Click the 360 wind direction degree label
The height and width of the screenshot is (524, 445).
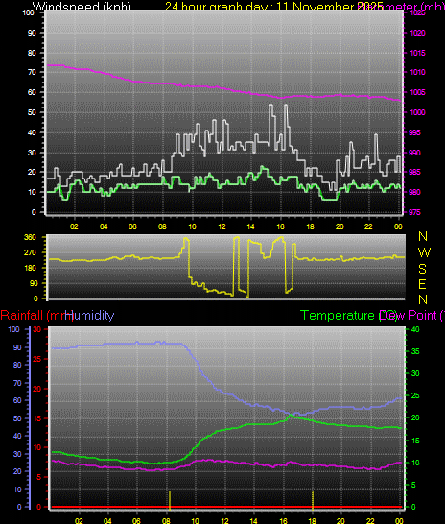tap(30, 237)
